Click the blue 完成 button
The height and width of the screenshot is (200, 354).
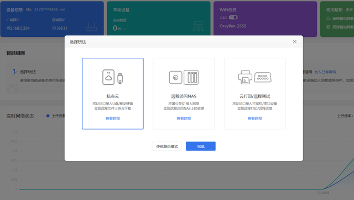pyautogui.click(x=200, y=147)
